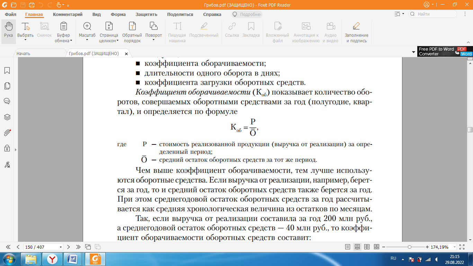Switch to the Комментарий ribbon tab
The image size is (473, 266).
point(68,15)
